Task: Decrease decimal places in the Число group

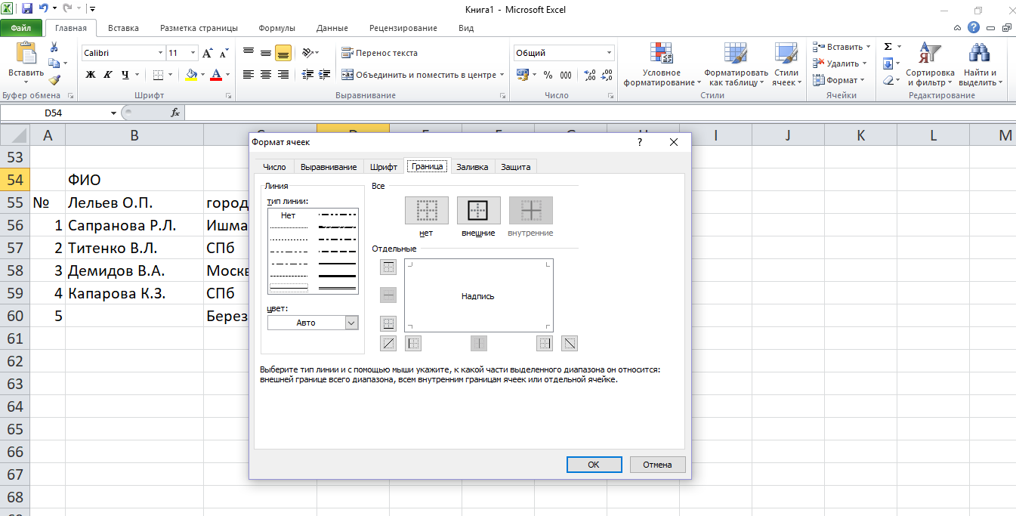Action: [607, 75]
